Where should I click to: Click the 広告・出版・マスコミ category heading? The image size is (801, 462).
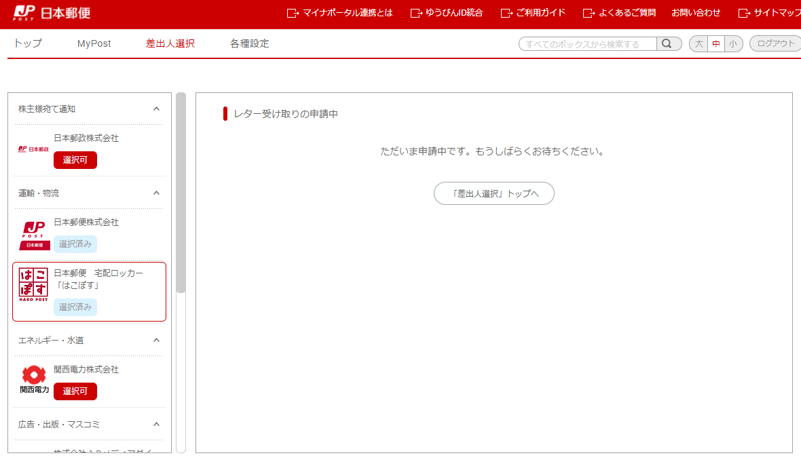coord(59,424)
